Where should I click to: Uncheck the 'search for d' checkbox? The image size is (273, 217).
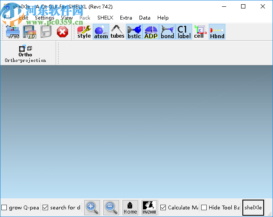point(45,207)
